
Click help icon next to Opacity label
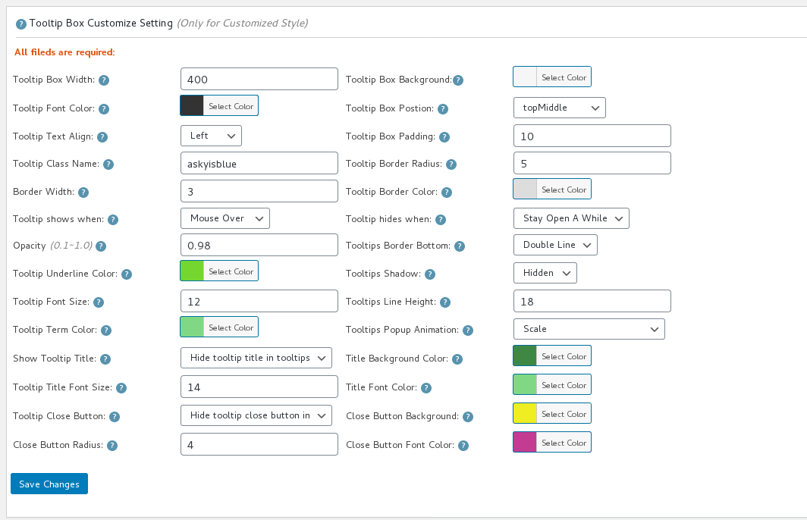(101, 246)
